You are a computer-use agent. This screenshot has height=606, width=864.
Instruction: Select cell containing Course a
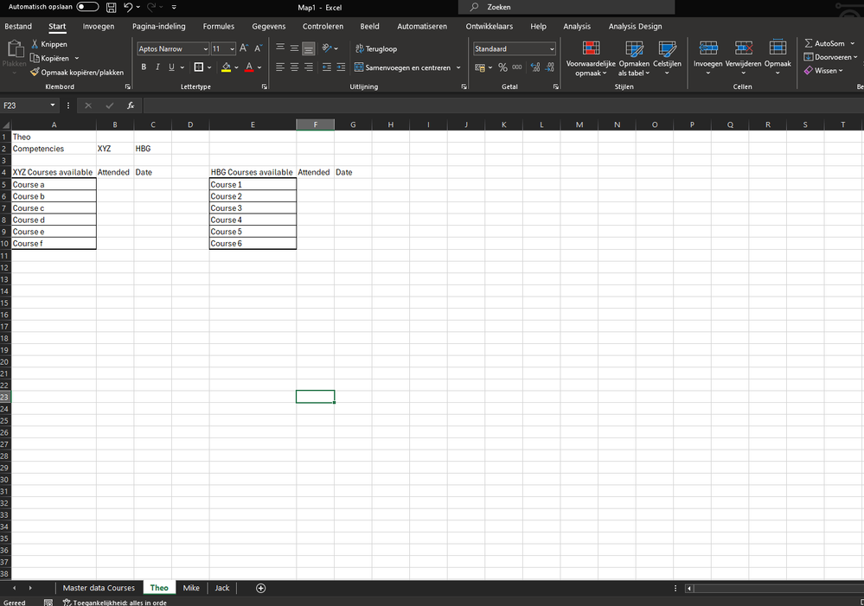[54, 184]
